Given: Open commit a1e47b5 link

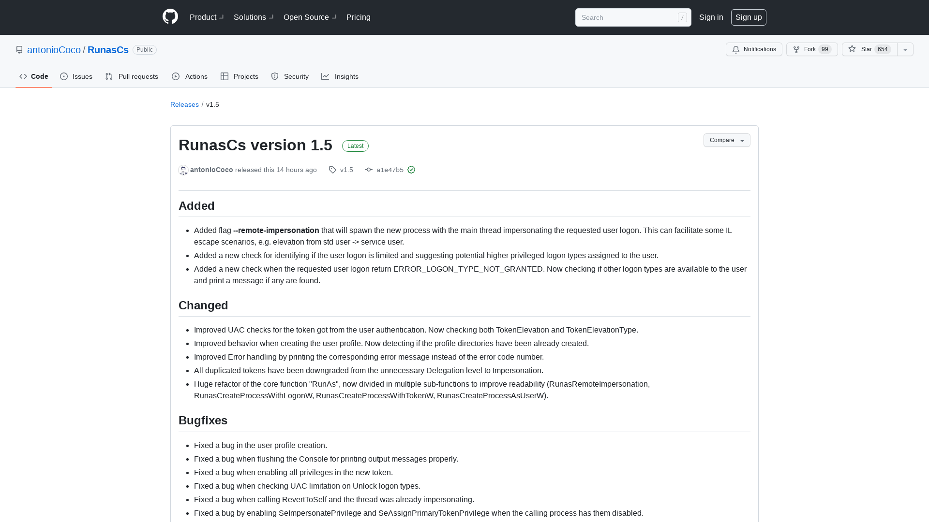Looking at the screenshot, I should (x=390, y=170).
